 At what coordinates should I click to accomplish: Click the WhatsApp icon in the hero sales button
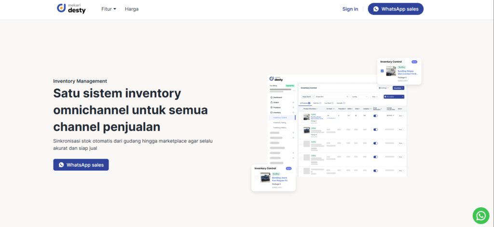pos(61,165)
